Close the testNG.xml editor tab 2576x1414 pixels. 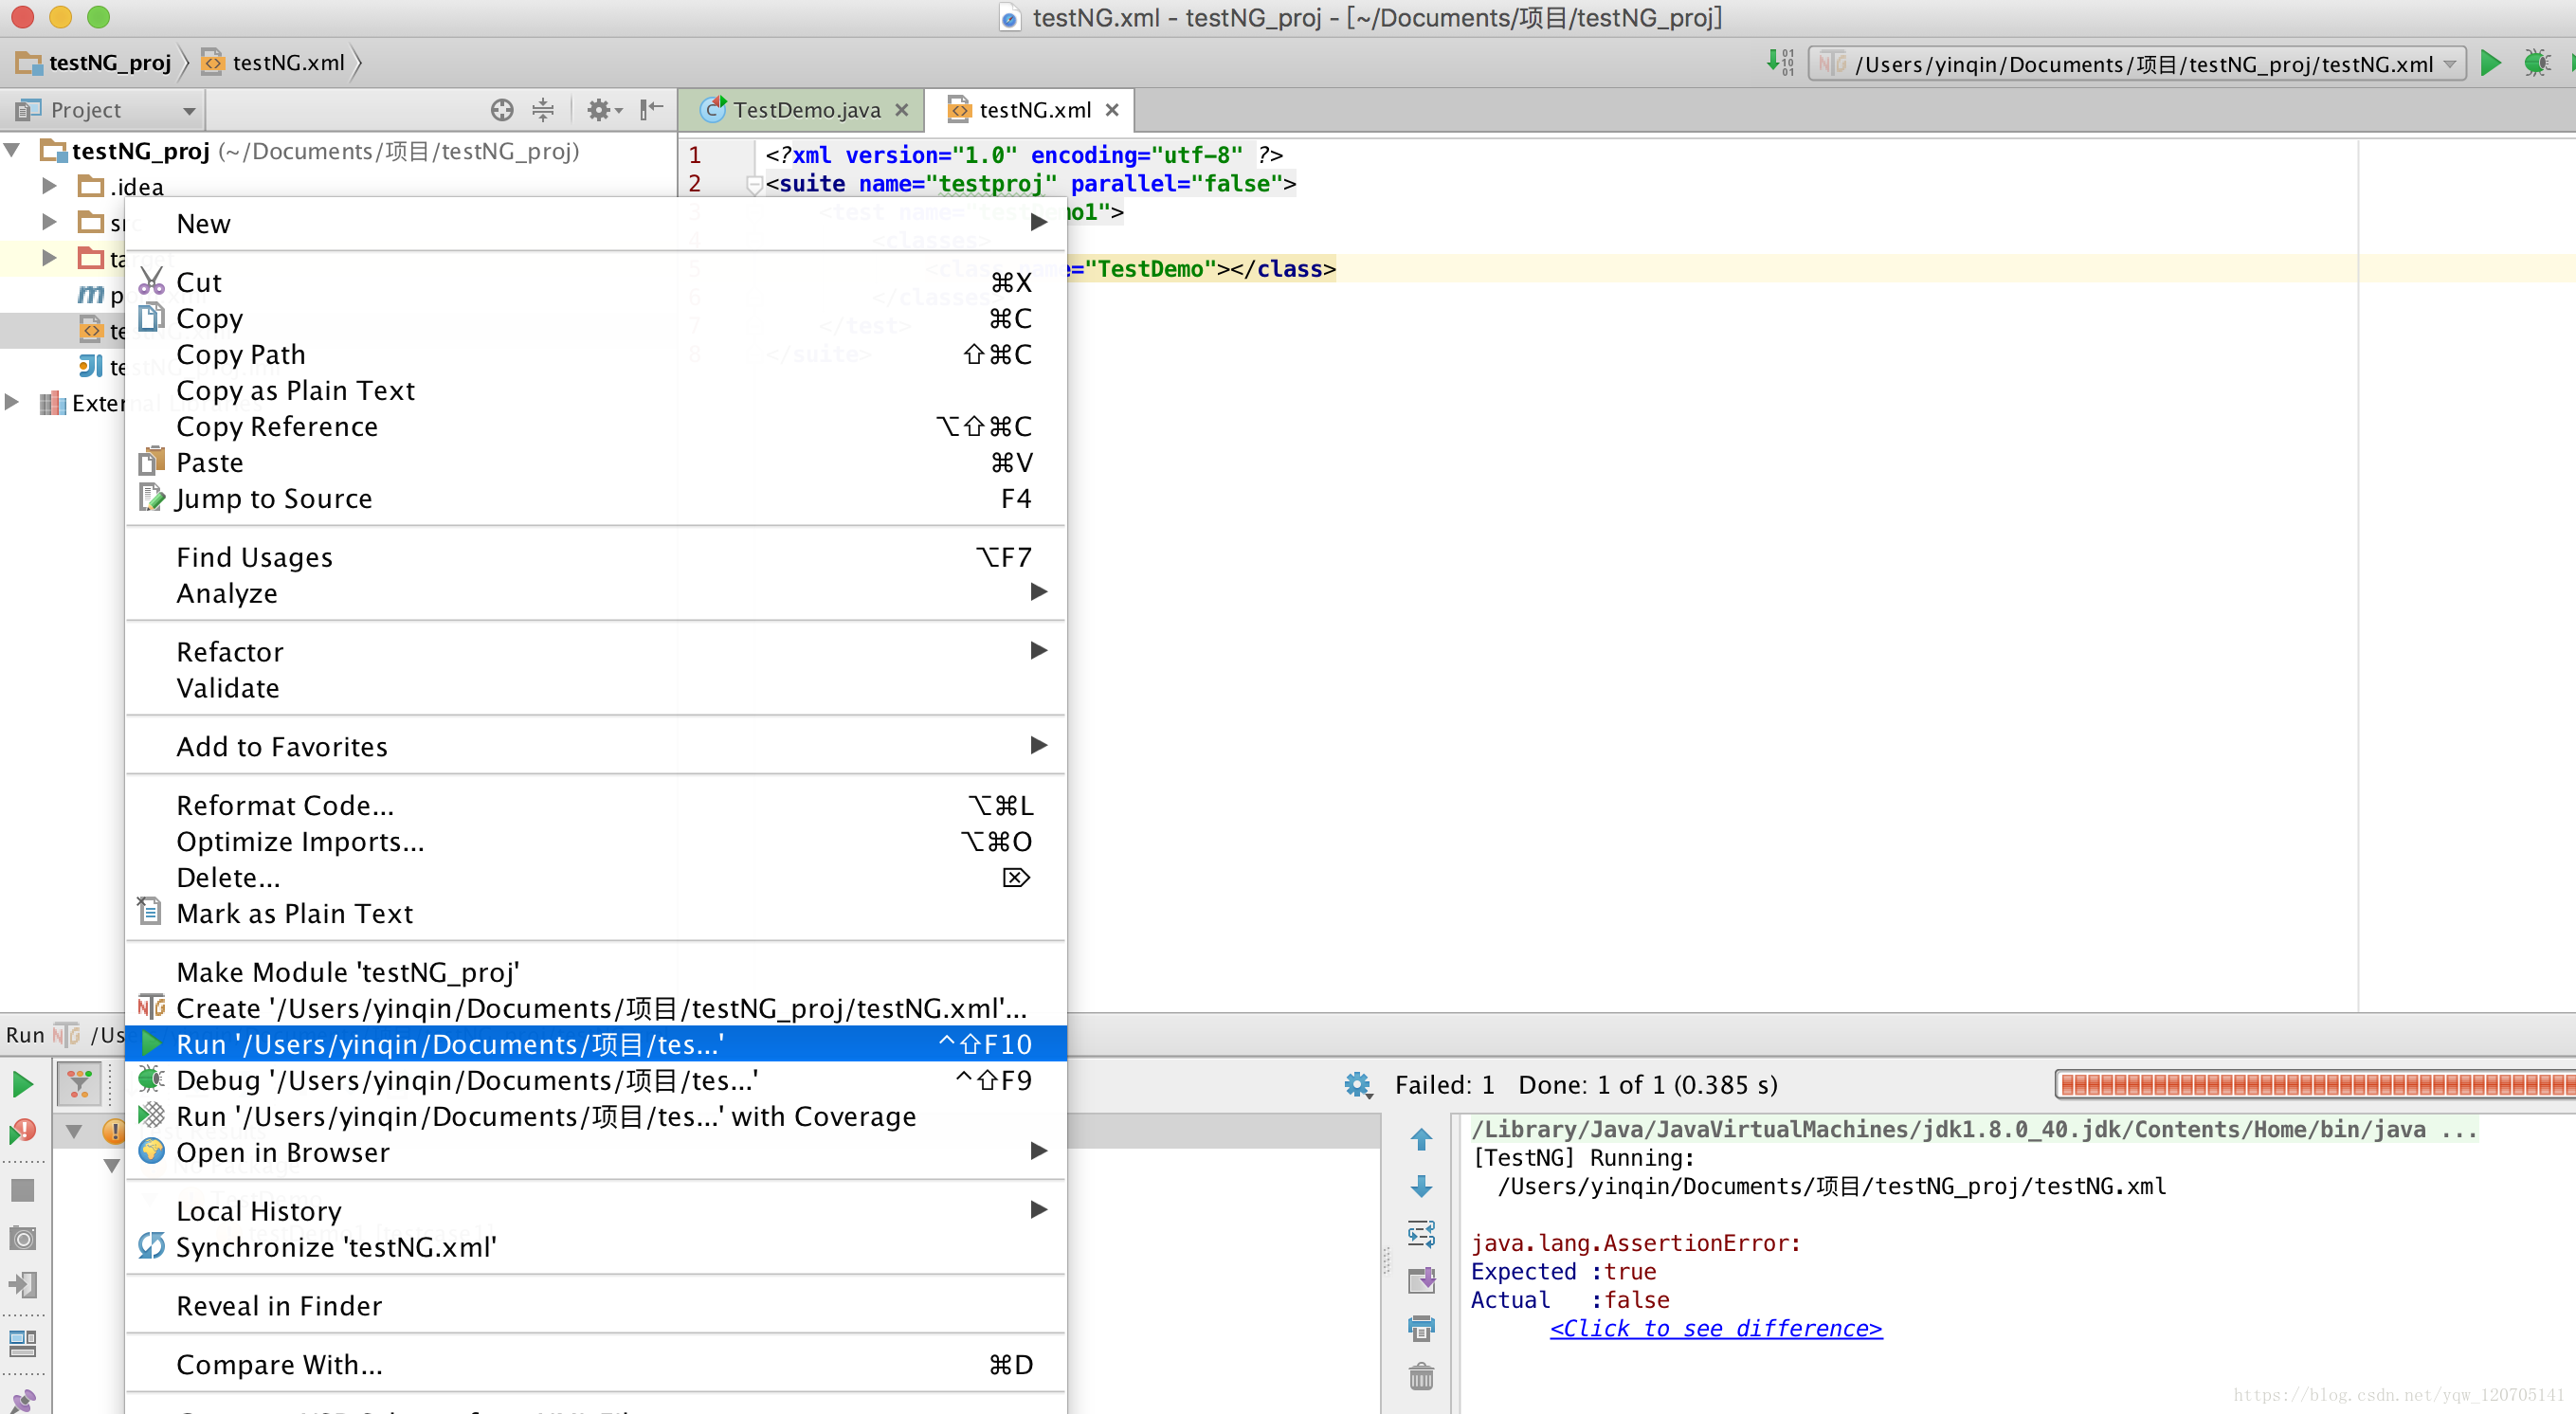[x=1112, y=110]
